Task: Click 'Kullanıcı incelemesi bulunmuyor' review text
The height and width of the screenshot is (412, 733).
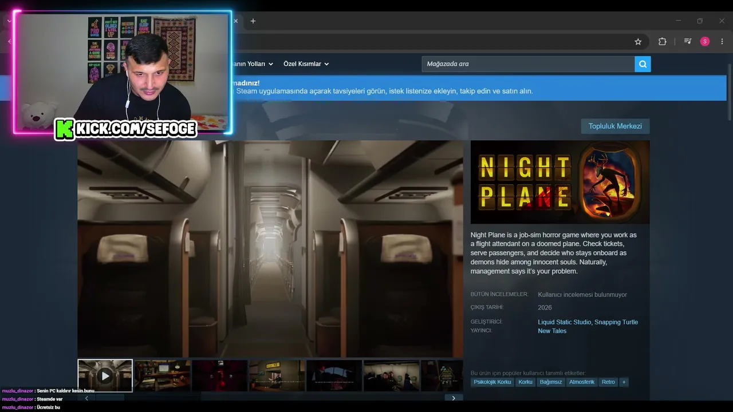Action: click(x=582, y=295)
